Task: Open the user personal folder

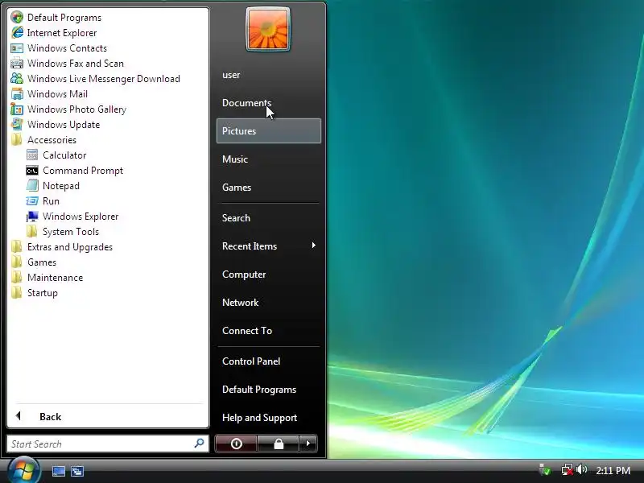Action: pos(269,75)
